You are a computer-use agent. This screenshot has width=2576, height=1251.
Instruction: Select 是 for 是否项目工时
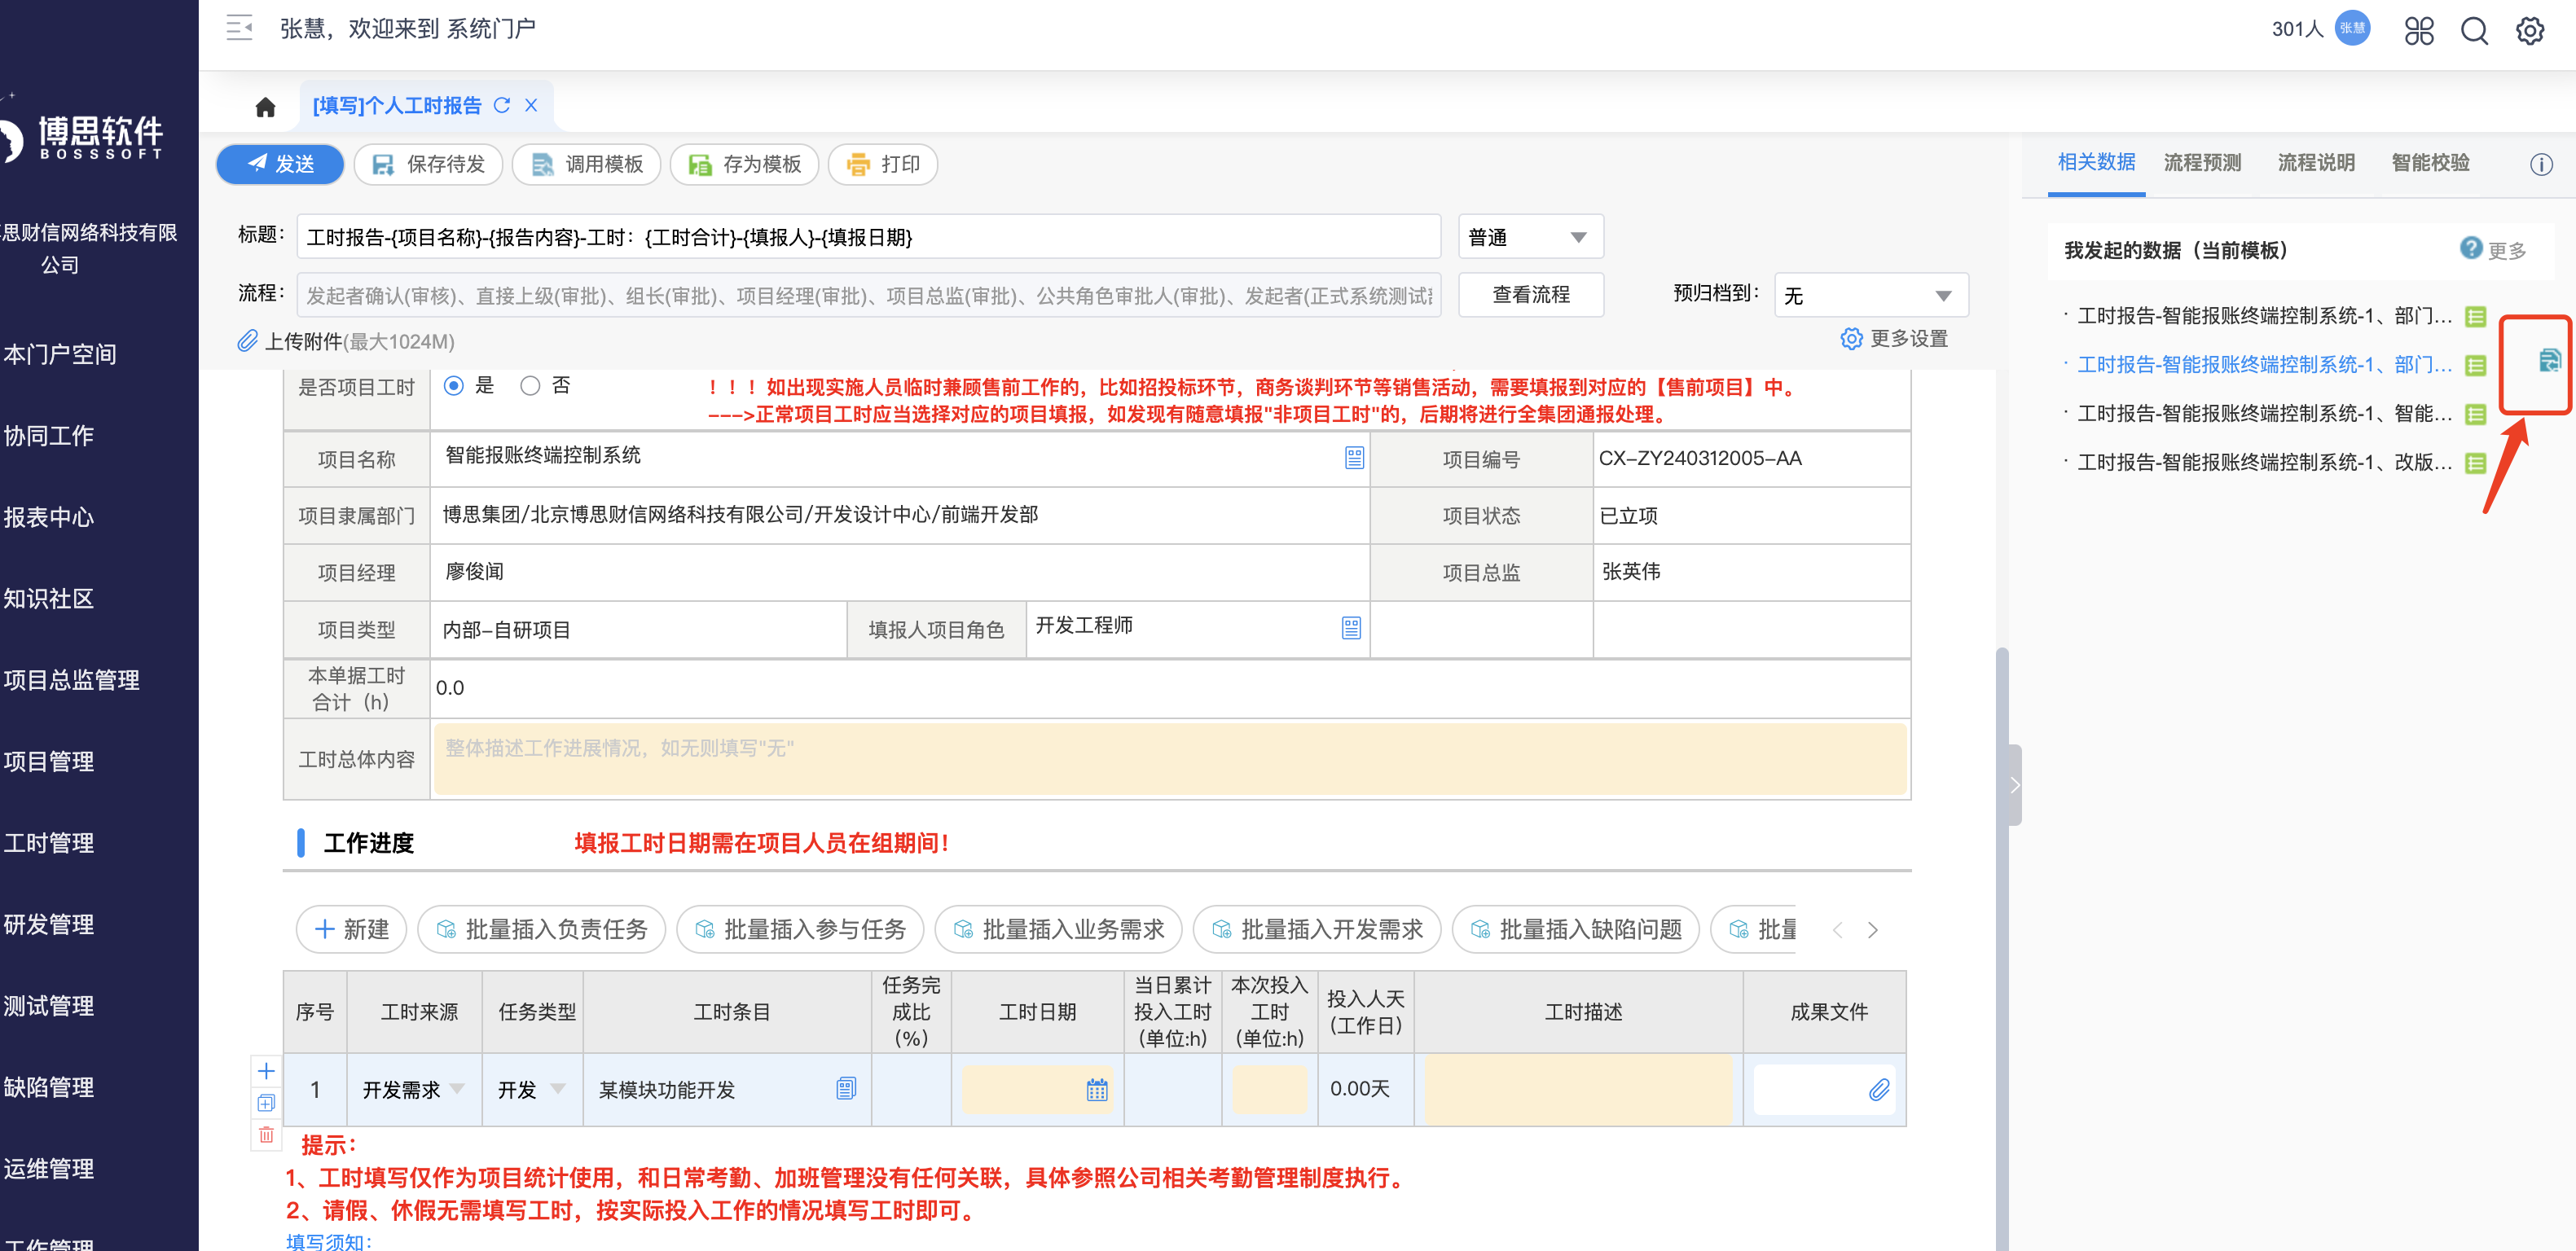coord(454,386)
